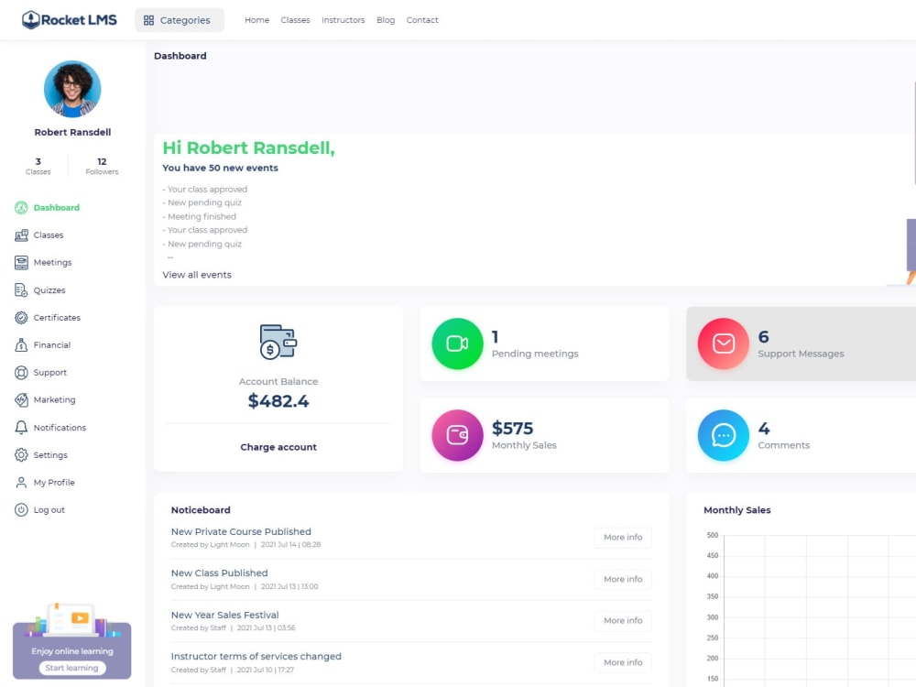Open Support Messages via the envelope icon
916x687 pixels.
pyautogui.click(x=723, y=343)
